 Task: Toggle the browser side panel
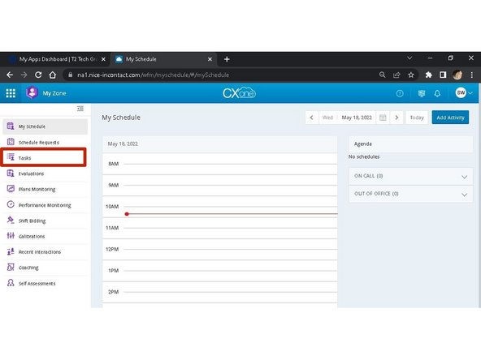click(x=443, y=75)
